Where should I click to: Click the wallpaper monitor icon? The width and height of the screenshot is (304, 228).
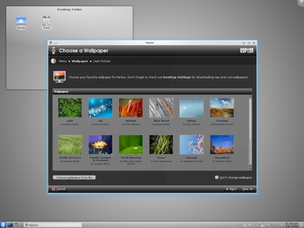click(59, 76)
